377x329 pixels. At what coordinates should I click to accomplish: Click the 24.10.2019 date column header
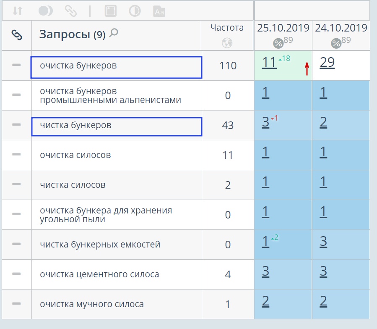(341, 28)
